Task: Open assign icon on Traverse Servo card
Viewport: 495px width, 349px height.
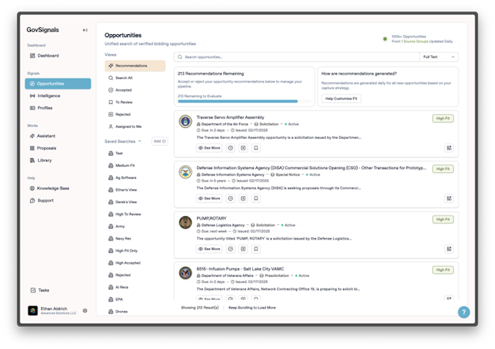Action: [449, 147]
